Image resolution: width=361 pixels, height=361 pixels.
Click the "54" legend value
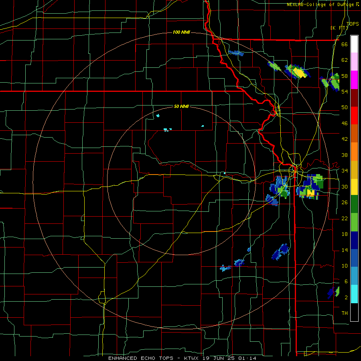(x=345, y=91)
